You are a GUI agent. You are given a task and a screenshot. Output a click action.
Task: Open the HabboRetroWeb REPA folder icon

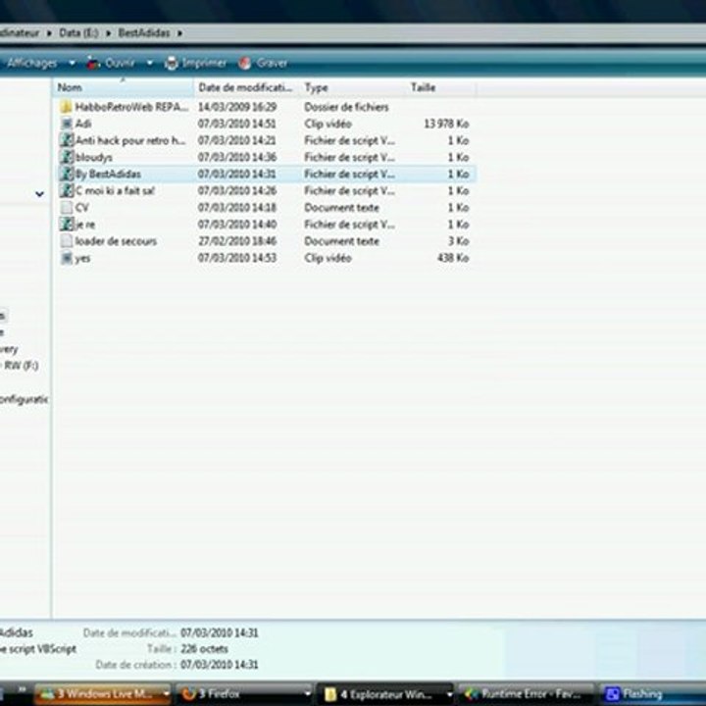pyautogui.click(x=67, y=107)
